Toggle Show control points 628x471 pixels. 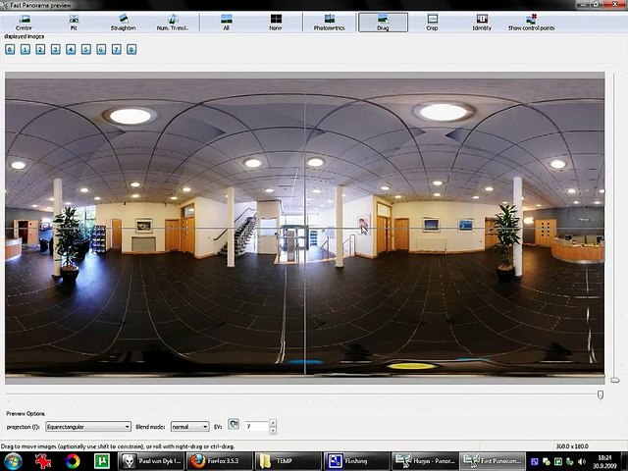(x=531, y=22)
